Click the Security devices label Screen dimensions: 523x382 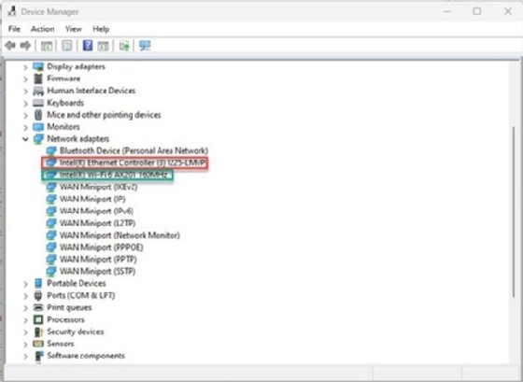click(76, 332)
